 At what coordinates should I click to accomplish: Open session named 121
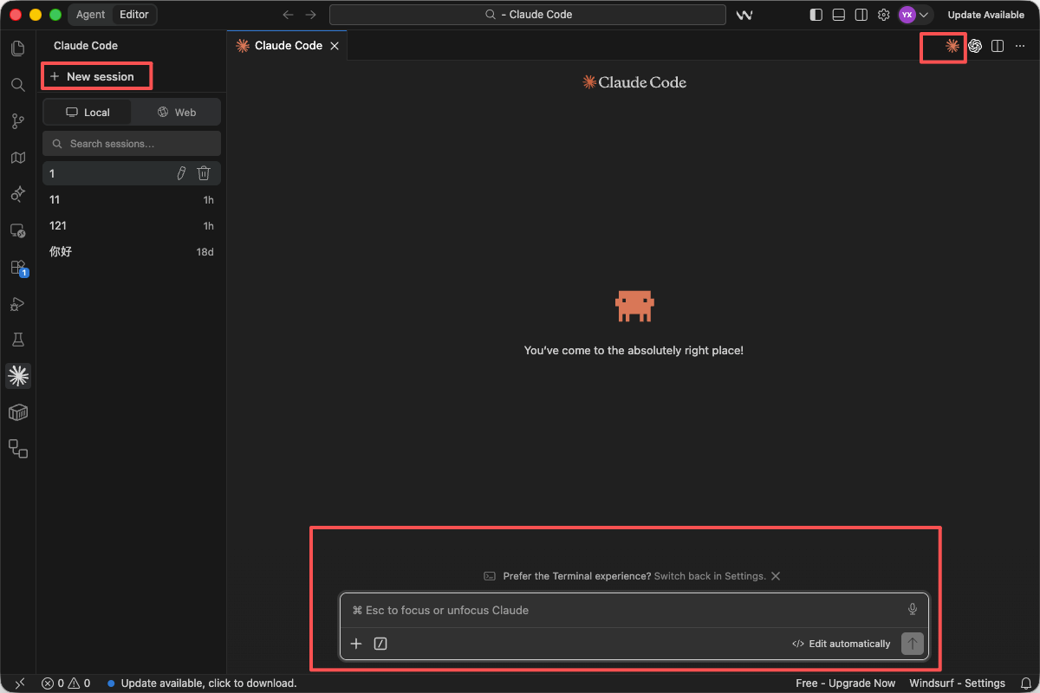[x=132, y=225]
